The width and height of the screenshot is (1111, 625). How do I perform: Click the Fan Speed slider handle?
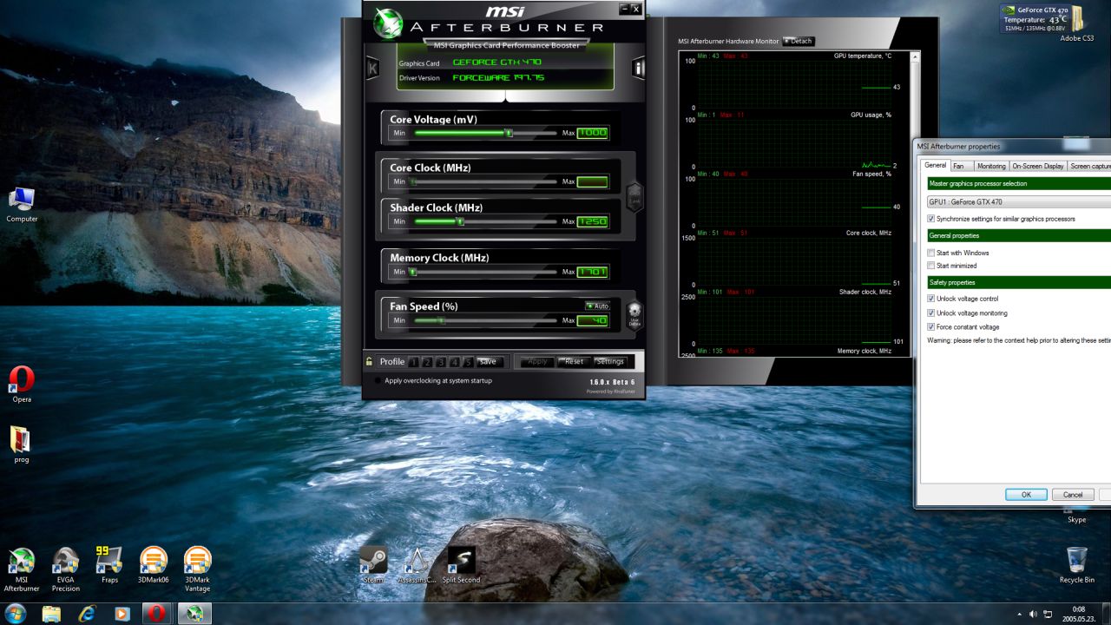pyautogui.click(x=442, y=320)
